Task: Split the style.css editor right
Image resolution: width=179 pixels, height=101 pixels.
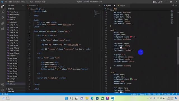Action: 173,6
